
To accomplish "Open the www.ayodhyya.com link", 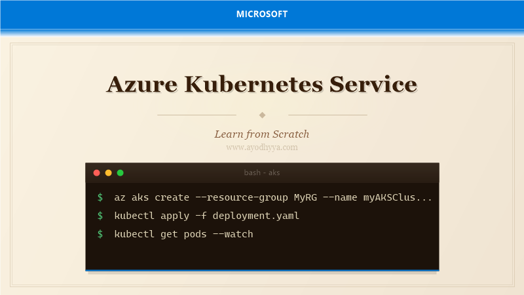I will [262, 147].
